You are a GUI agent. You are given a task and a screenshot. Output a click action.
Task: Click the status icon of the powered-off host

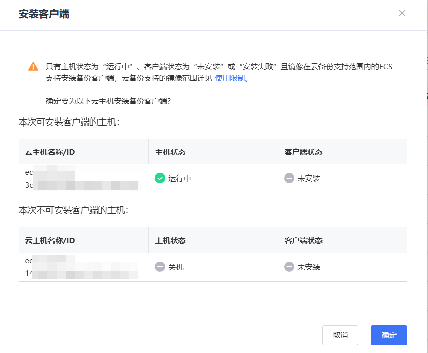coord(159,267)
